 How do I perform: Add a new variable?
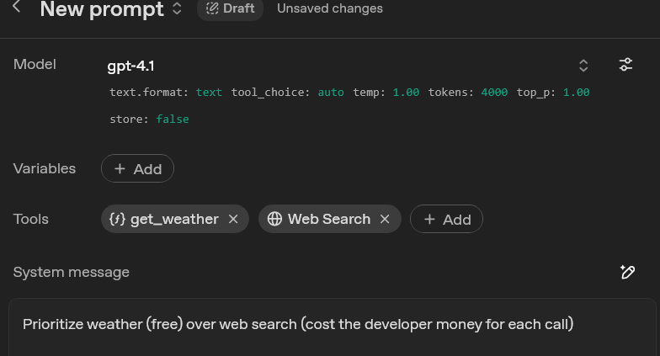(138, 168)
